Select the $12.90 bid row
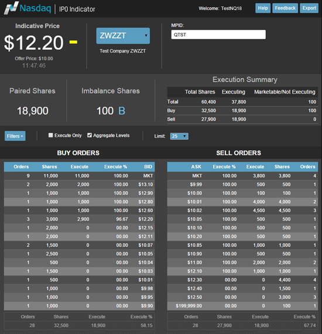Screen dimensions: 322x334 [x=79, y=193]
